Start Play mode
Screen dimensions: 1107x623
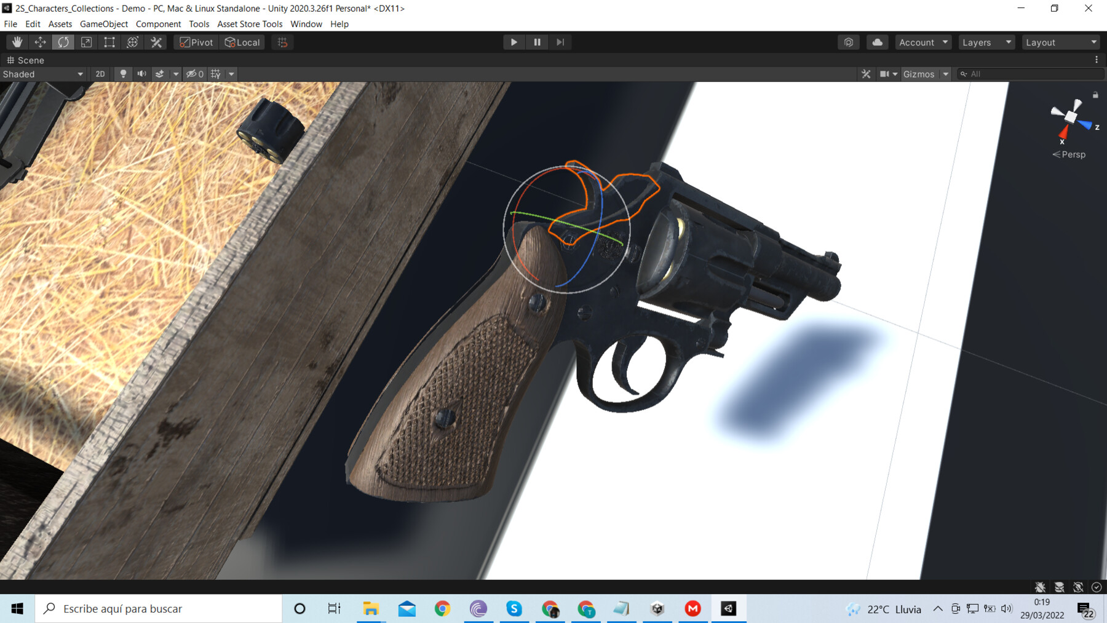pos(514,42)
